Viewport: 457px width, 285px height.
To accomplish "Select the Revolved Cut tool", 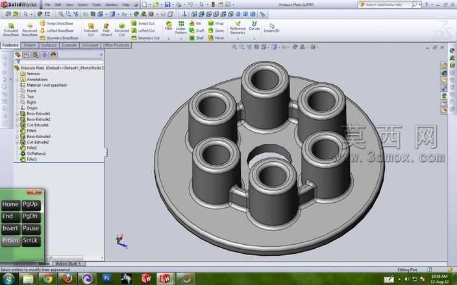I will pos(121,30).
